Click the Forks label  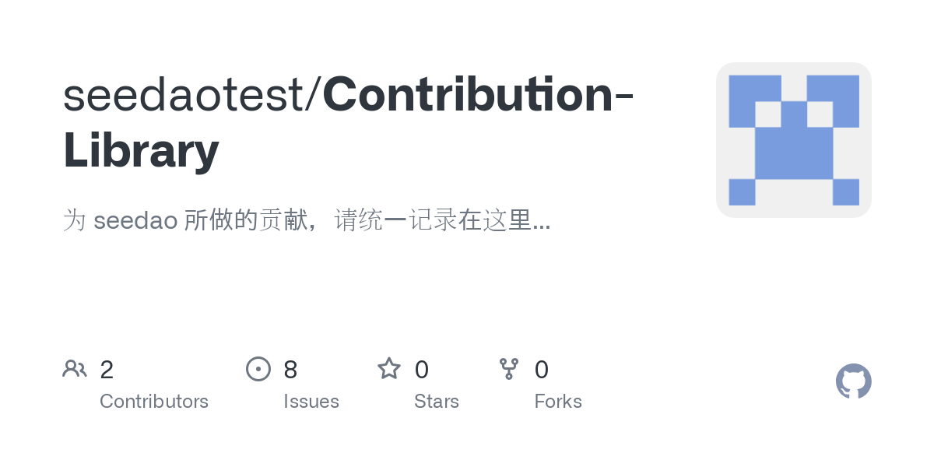click(x=558, y=402)
